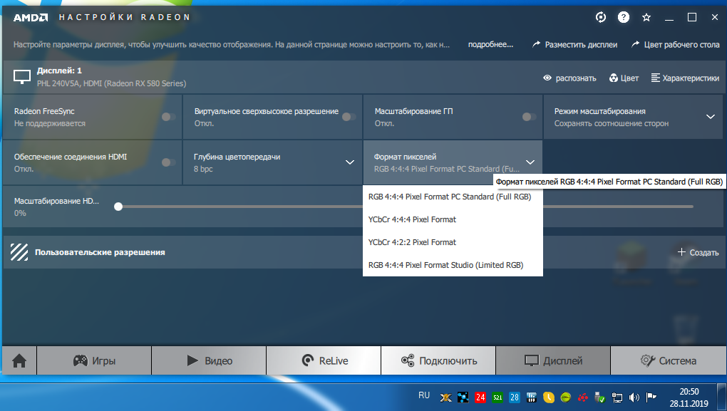Click the Масштабирование HDMI slider handle
Screen dimensions: 727x411
pos(118,207)
